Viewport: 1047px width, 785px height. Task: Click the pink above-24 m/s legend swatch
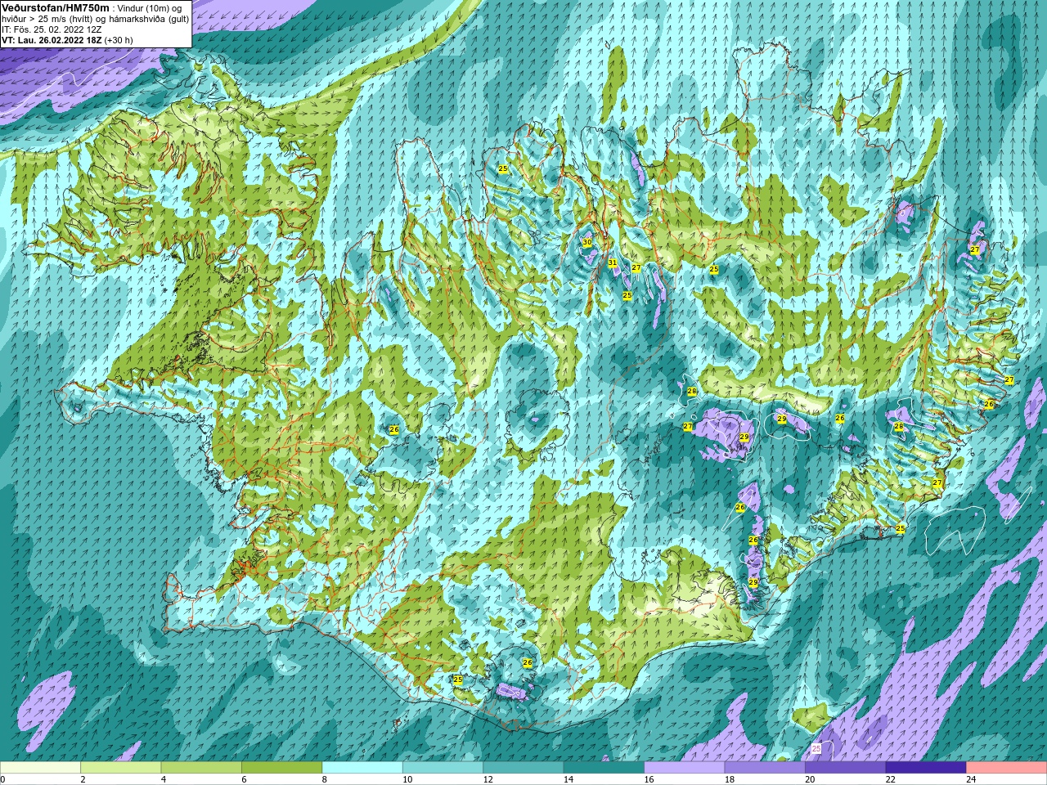pyautogui.click(x=1007, y=768)
